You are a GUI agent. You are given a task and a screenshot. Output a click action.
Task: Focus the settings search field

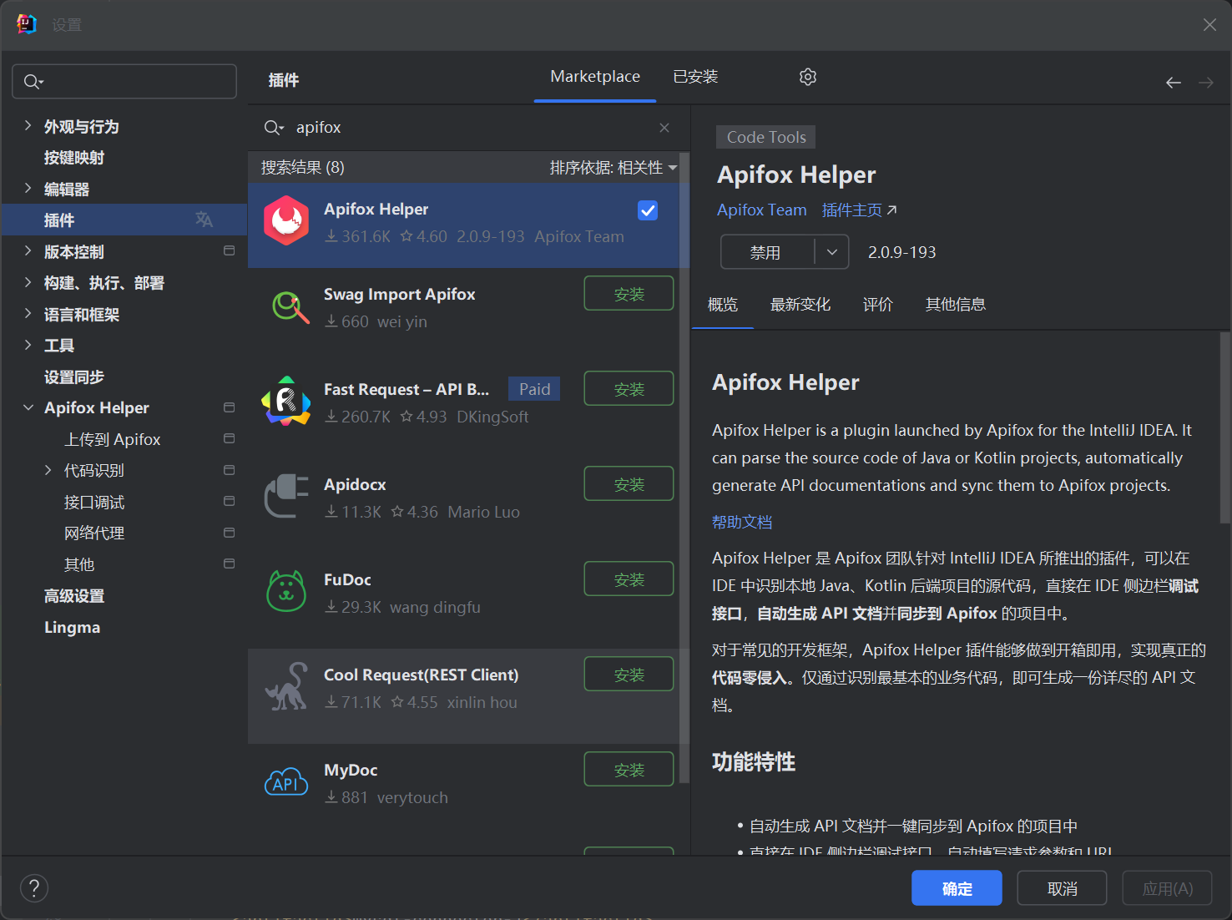click(x=124, y=82)
